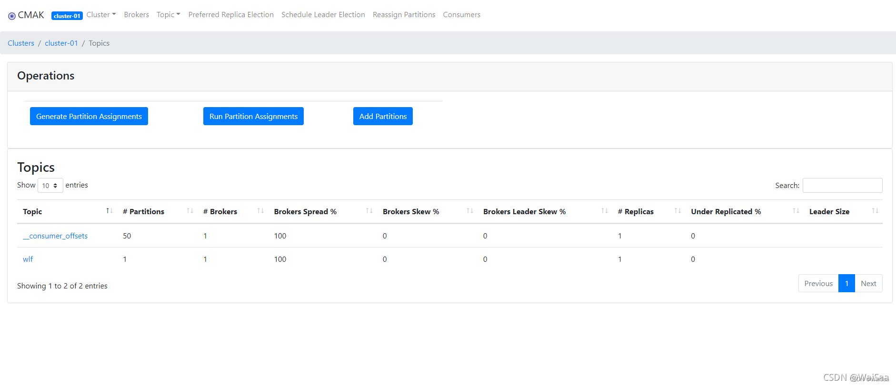The height and width of the screenshot is (386, 896).
Task: Click partitions value 50 for __consumer_offsets
Action: point(127,236)
